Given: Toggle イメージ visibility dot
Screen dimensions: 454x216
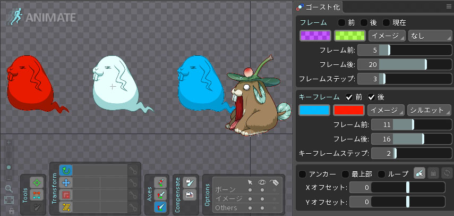Looking at the screenshot, I should click(x=262, y=199).
